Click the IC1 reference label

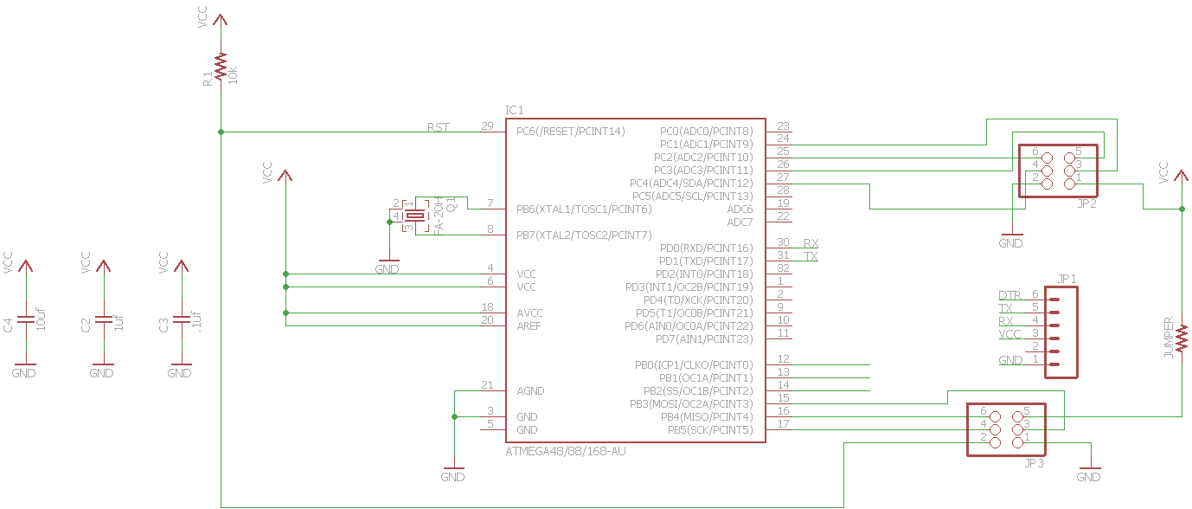point(514,111)
